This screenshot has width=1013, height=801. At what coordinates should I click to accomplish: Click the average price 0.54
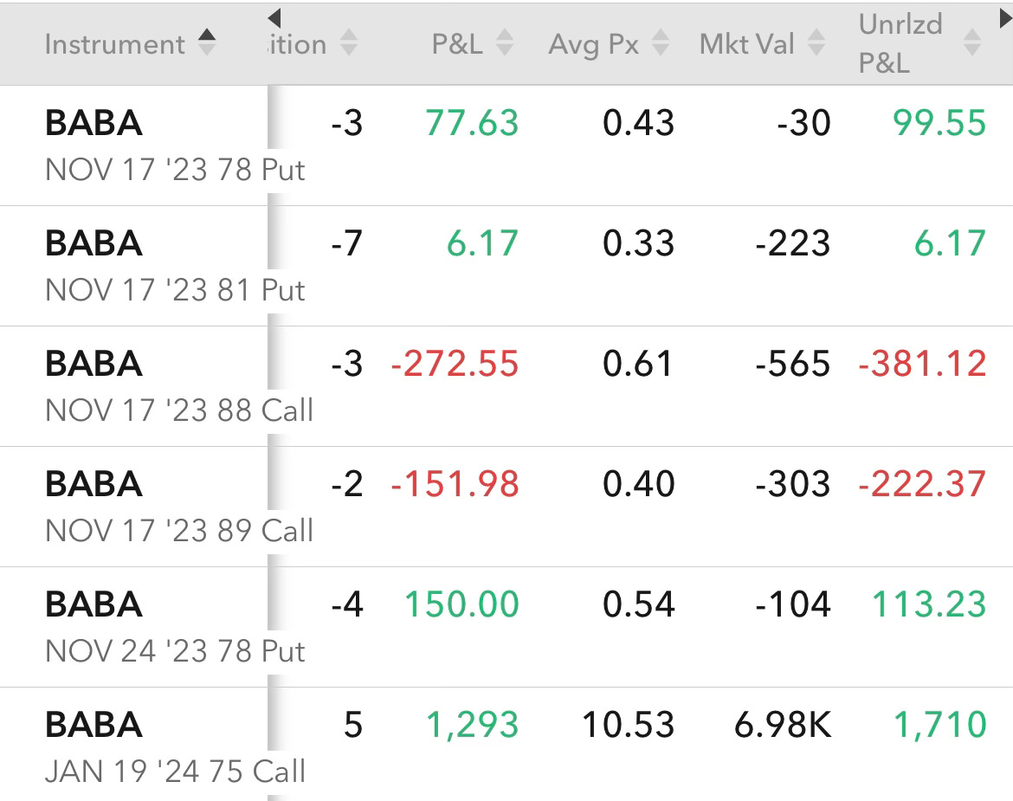(638, 604)
